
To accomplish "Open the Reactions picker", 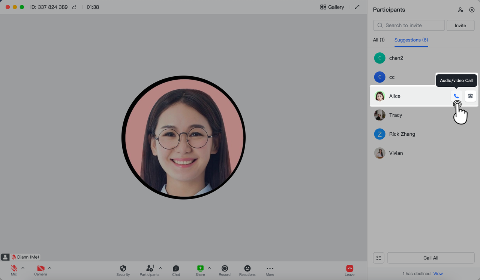I will [247, 269].
